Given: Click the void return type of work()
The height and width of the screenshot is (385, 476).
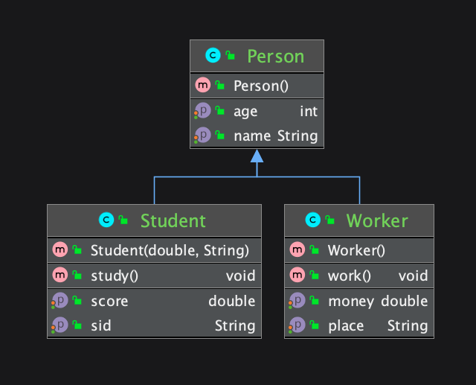Looking at the screenshot, I should coord(413,276).
